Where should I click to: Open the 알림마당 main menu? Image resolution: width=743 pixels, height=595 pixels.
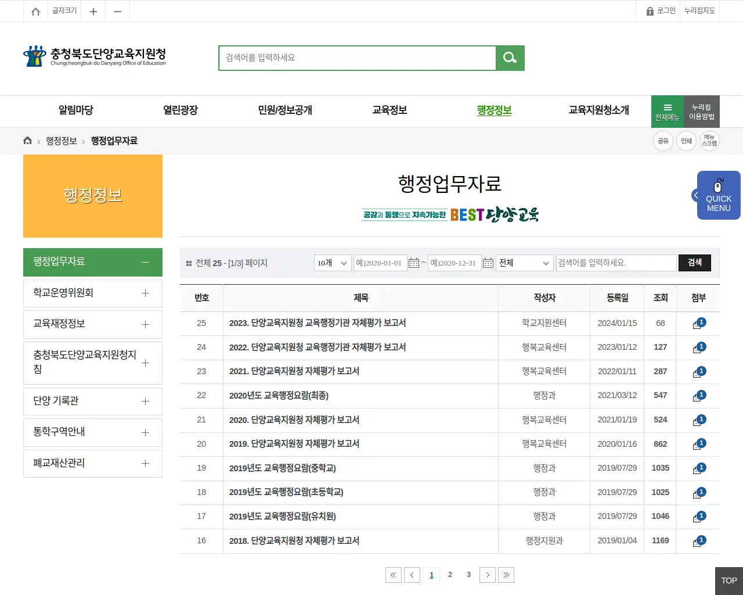click(x=76, y=110)
